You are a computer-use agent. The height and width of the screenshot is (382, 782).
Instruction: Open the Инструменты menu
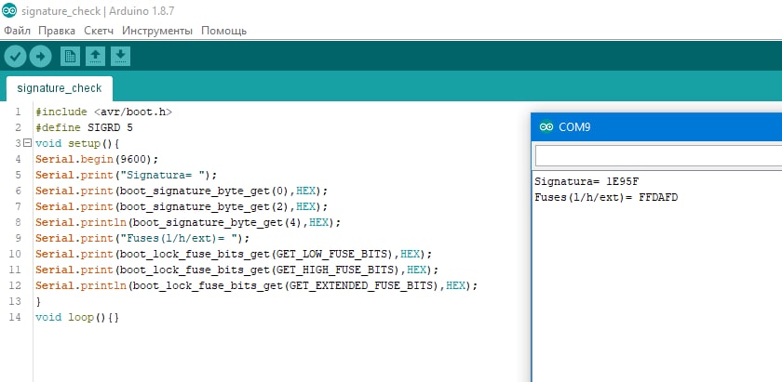click(x=157, y=31)
